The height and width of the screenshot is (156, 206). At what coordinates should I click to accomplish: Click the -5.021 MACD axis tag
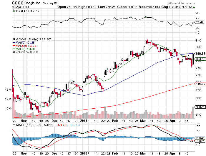200,141
